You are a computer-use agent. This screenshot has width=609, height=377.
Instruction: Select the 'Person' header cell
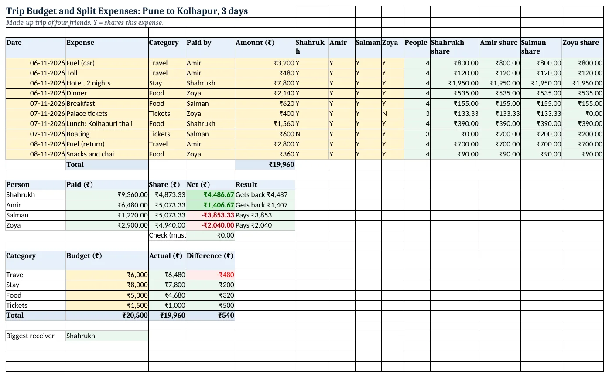[36, 184]
